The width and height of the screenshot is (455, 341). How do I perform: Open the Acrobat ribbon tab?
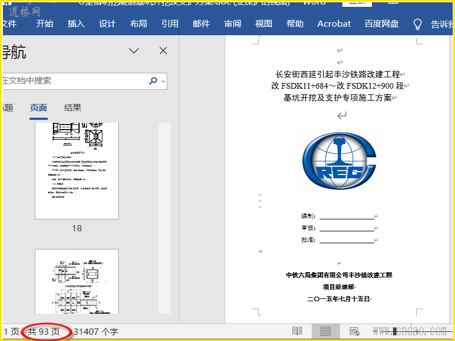[x=334, y=23]
